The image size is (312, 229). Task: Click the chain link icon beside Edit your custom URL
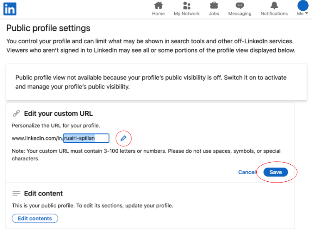[x=16, y=114]
